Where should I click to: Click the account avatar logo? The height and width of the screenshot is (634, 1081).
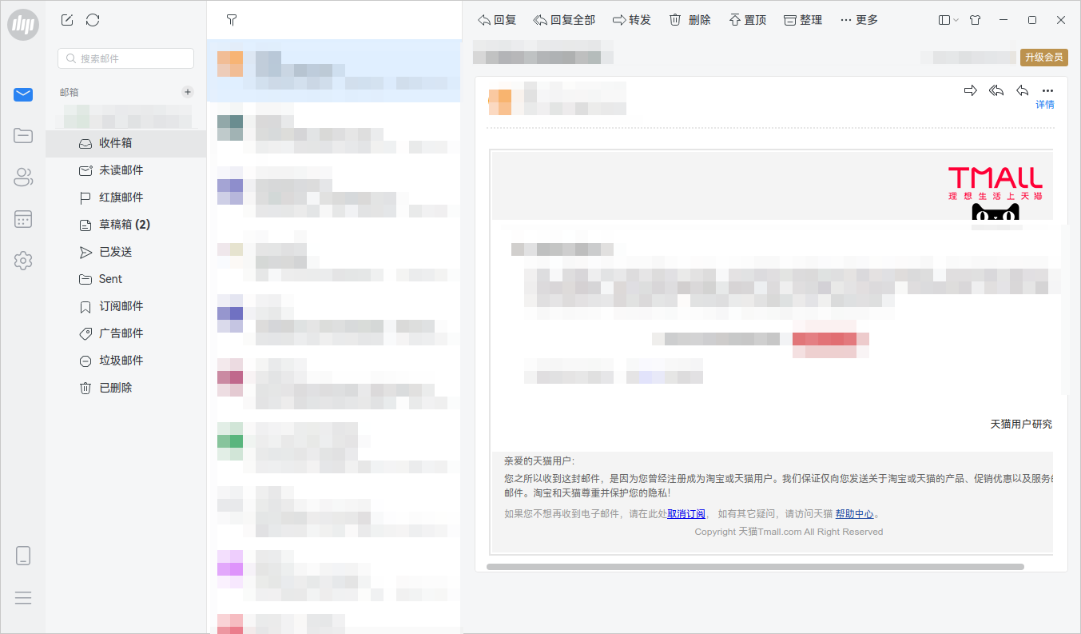pyautogui.click(x=23, y=24)
